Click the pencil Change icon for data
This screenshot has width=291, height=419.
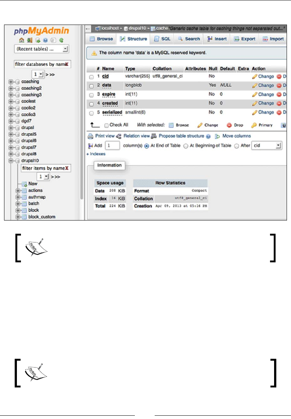255,85
